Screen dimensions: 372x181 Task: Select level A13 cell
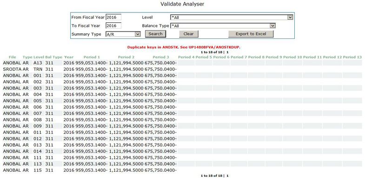tap(38, 63)
